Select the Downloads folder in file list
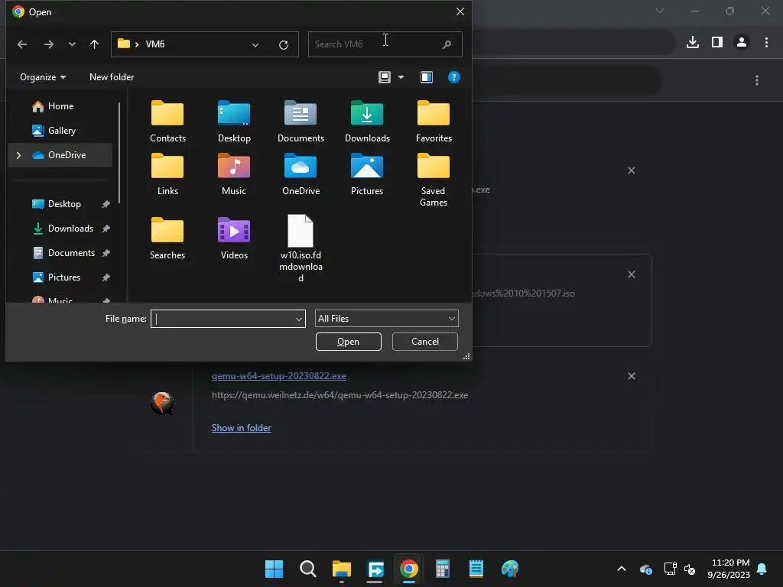 click(x=367, y=122)
